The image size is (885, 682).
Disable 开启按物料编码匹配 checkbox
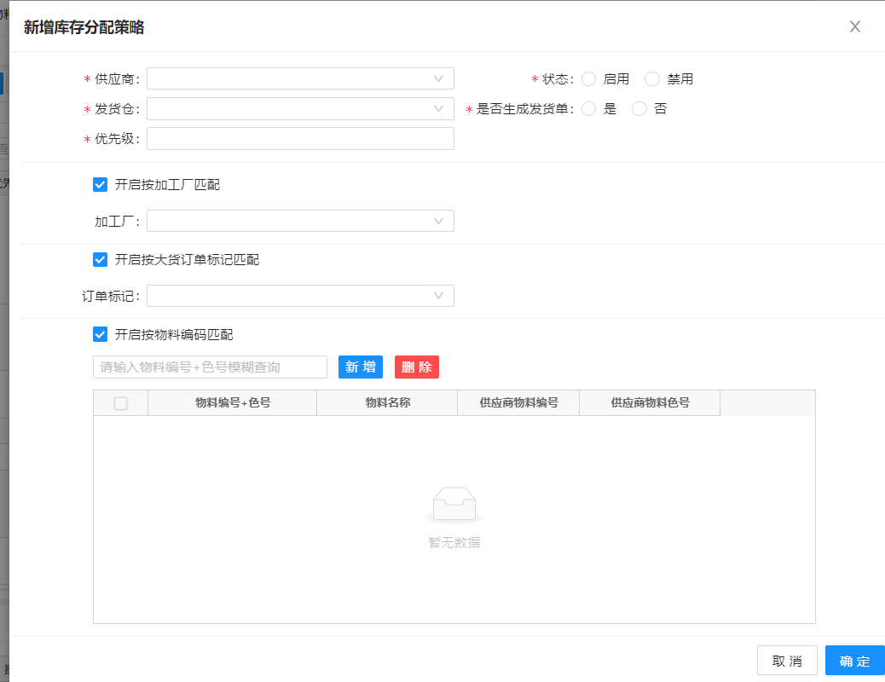(101, 334)
